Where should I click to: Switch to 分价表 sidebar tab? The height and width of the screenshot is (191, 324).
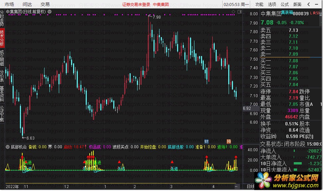coord(2,76)
